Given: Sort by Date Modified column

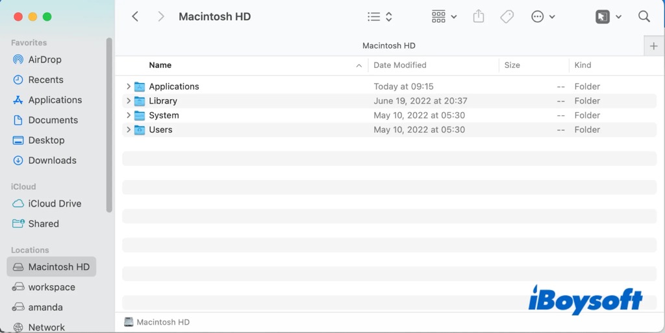Looking at the screenshot, I should tap(400, 65).
